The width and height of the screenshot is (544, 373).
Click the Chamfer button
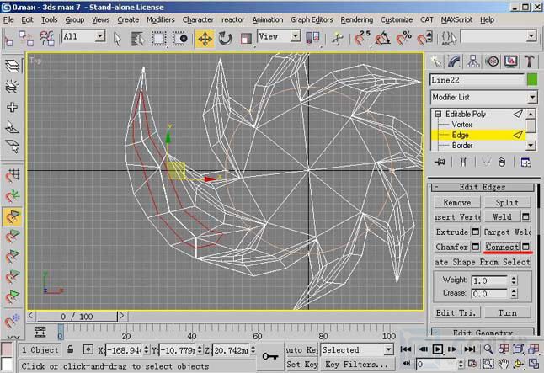pyautogui.click(x=452, y=247)
